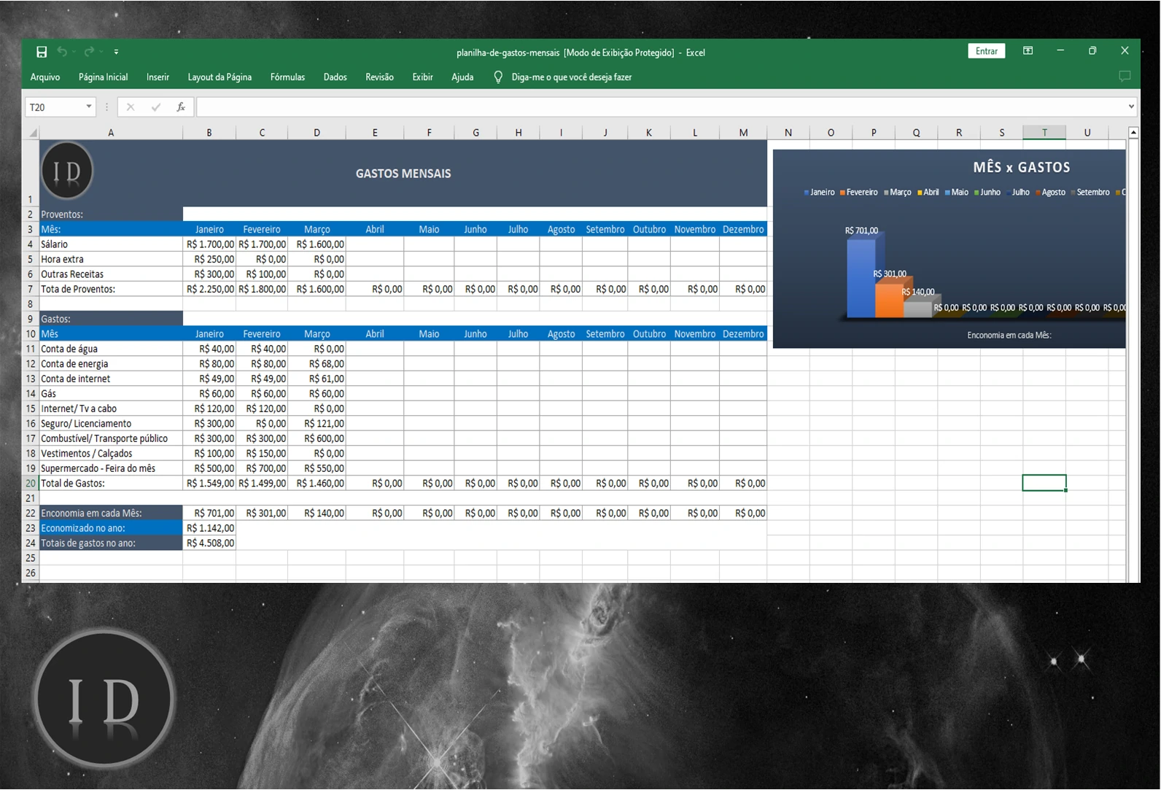Select the Economizado no ano value cell
This screenshot has width=1161, height=790.
point(209,528)
